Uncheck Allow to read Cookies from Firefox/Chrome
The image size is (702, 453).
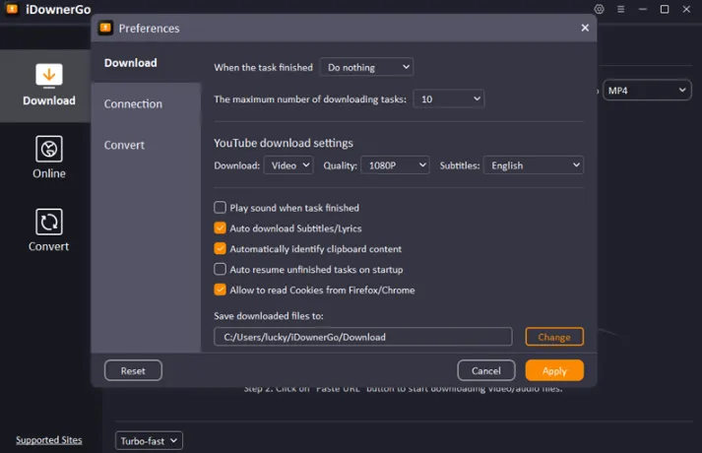click(220, 290)
